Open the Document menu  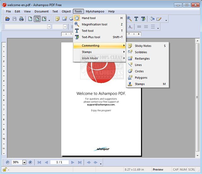pyautogui.click(x=41, y=11)
